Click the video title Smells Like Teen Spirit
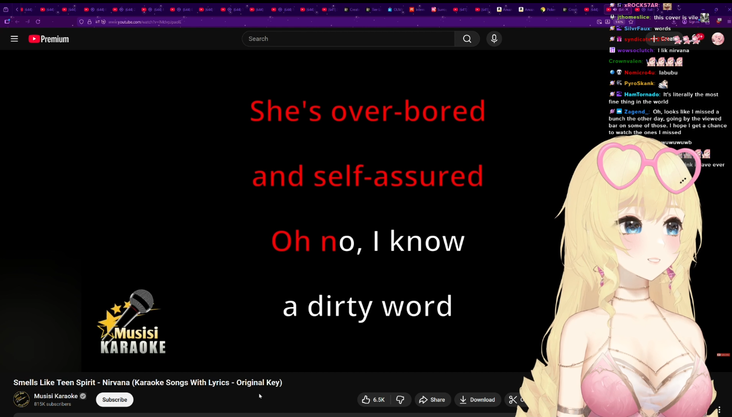This screenshot has width=732, height=417. pos(148,383)
